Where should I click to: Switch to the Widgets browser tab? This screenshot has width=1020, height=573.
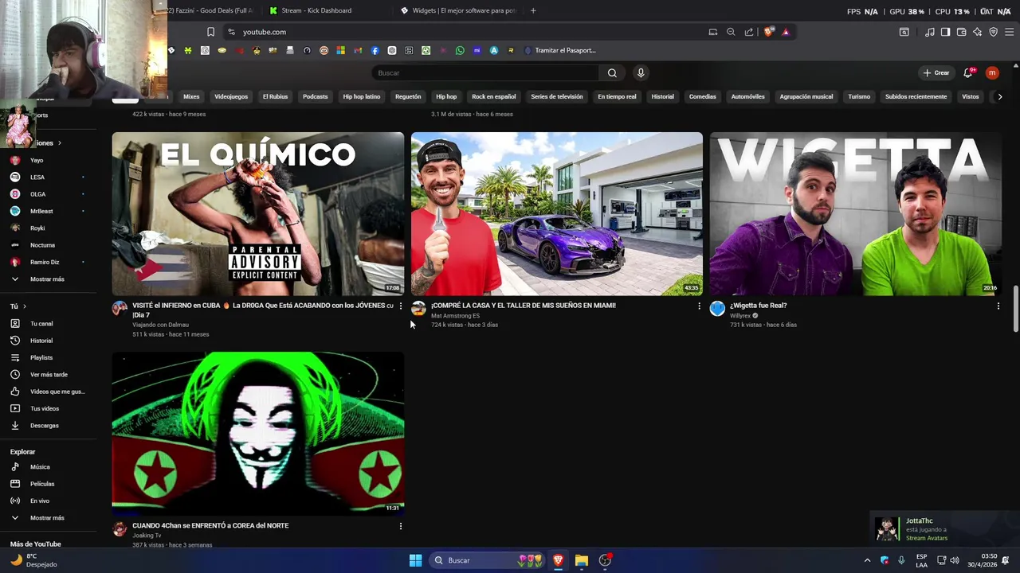[458, 10]
